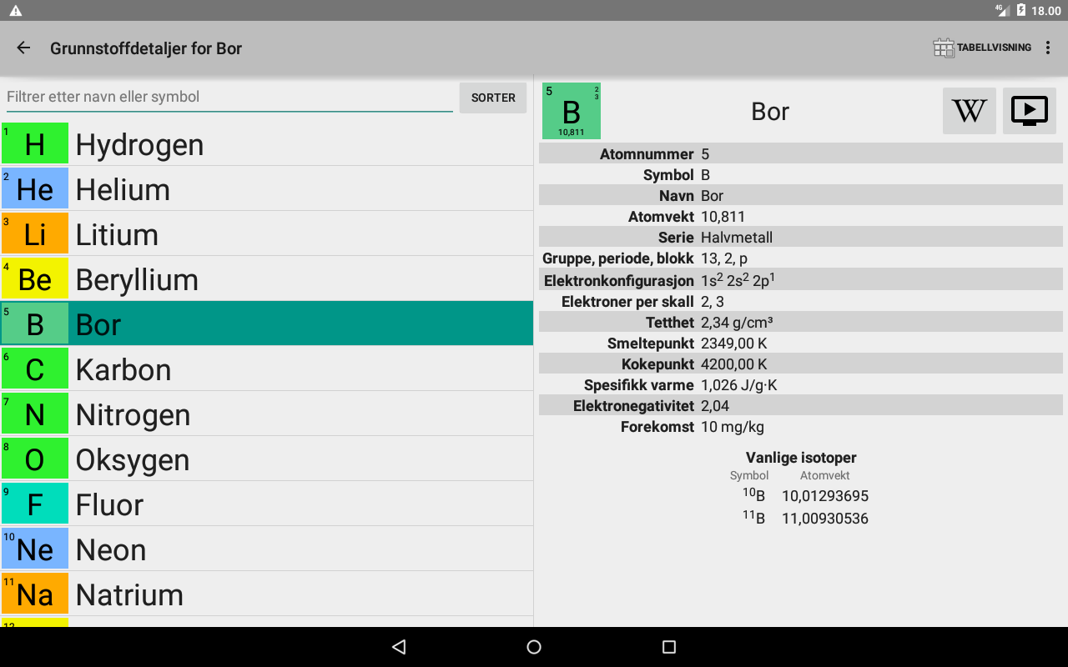The image size is (1068, 667).
Task: Tap the large B tile in details
Action: click(571, 111)
